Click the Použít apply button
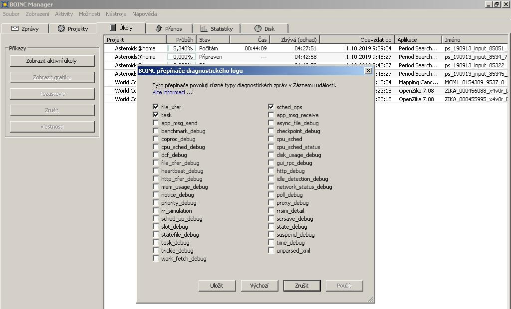Viewport: 511px width, 309px height. [344, 286]
